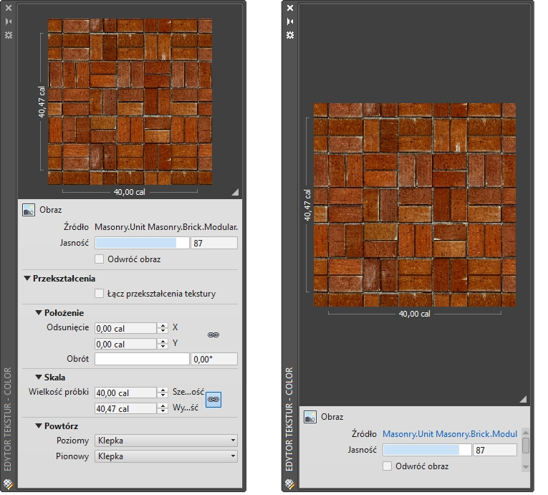Toggle auto-hide on the right texture editor panel
548x495 pixels.
(x=290, y=21)
